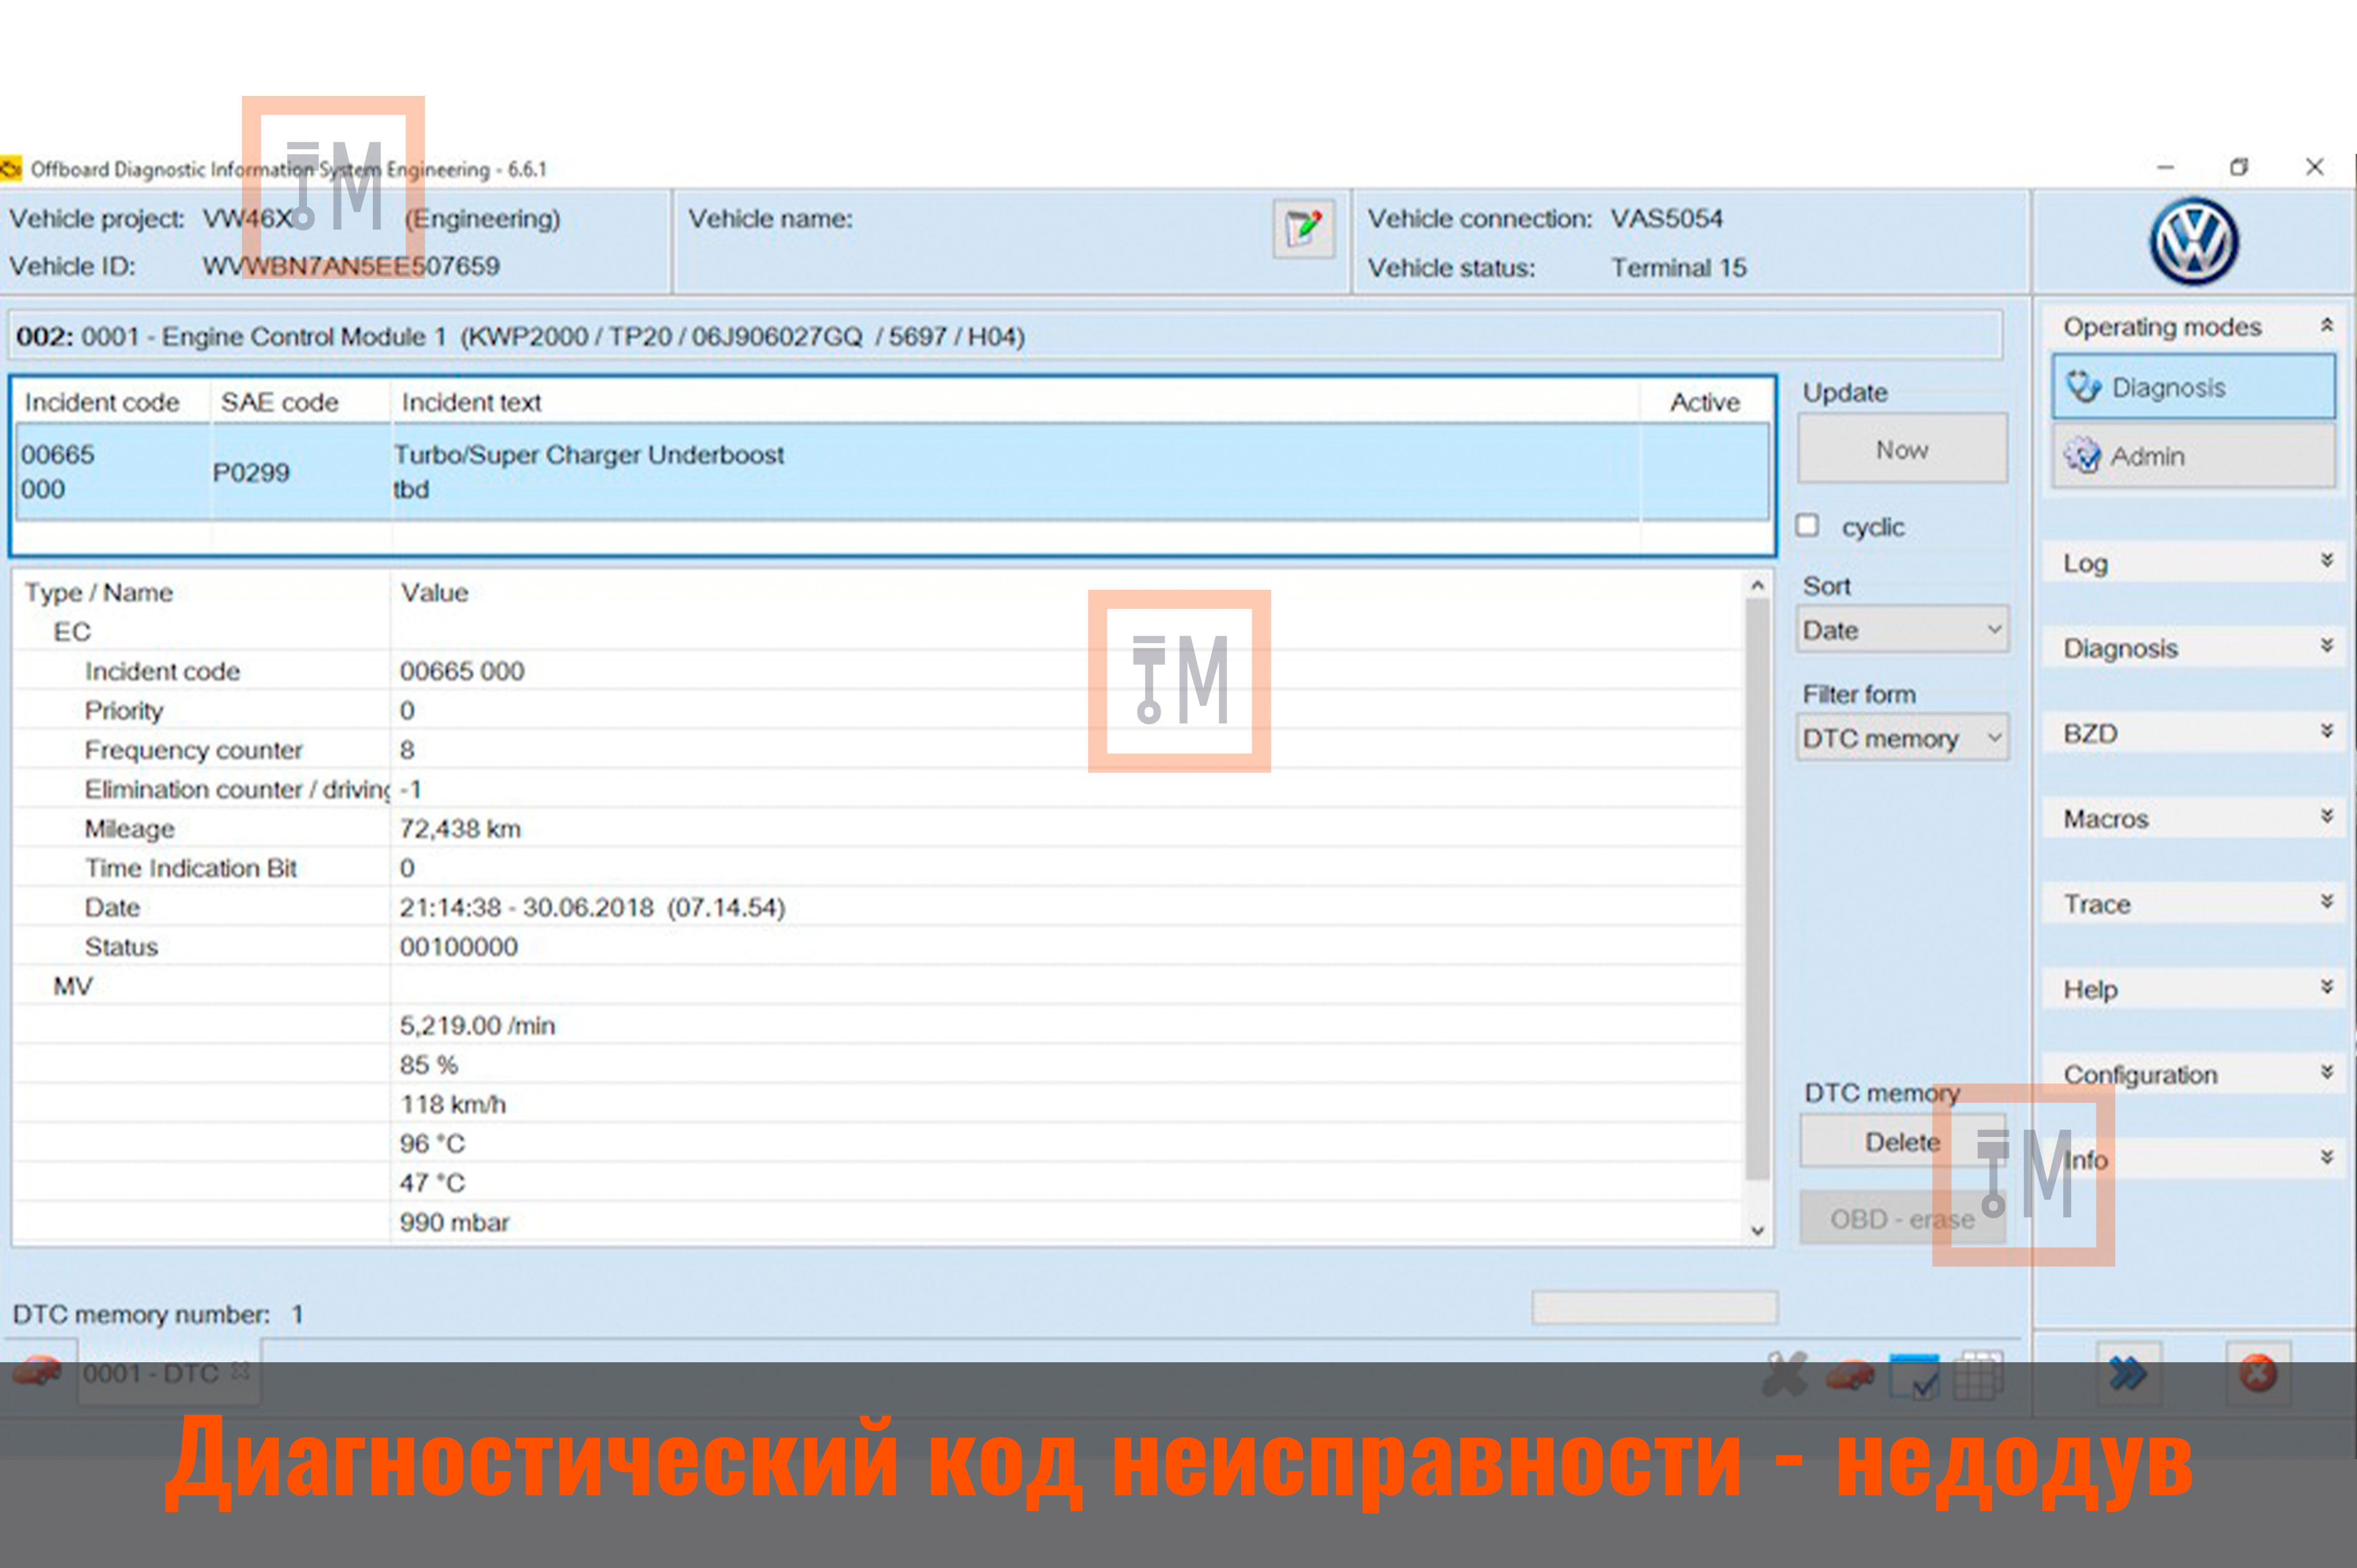The width and height of the screenshot is (2357, 1568).
Task: Close the ODIS Engineering window
Action: click(2315, 167)
